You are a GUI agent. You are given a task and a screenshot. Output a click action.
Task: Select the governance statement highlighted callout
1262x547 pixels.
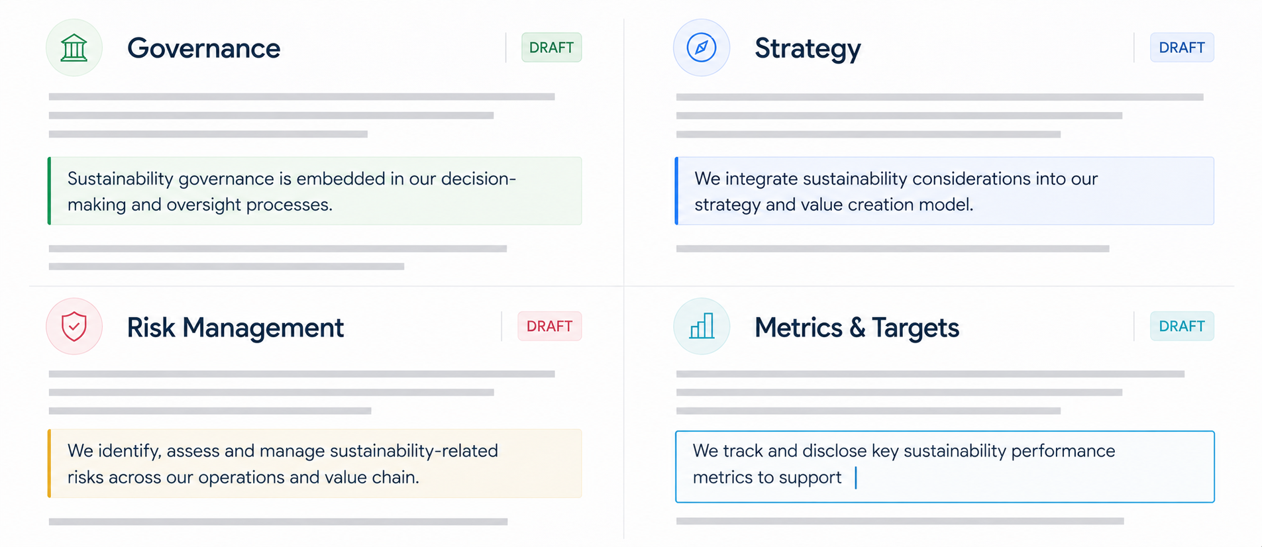(x=315, y=191)
